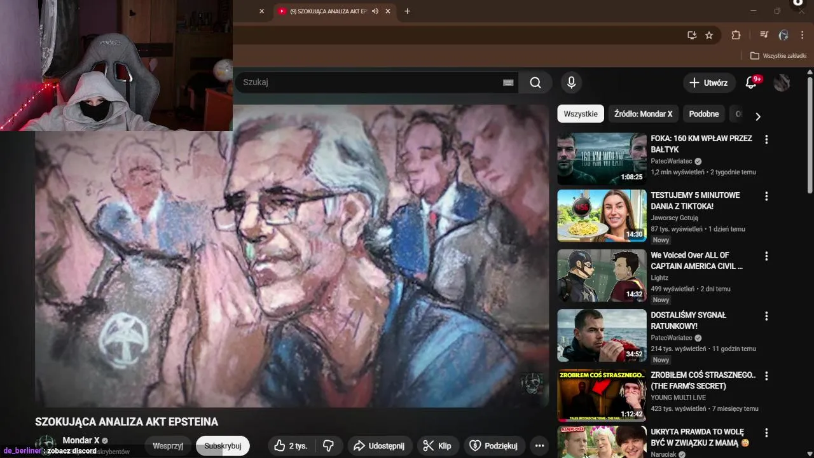
Task: Open title 'UKRYTA PRAWDA TO WOLĘ BYĆ W ZWIĄZKU'
Action: tap(700, 437)
